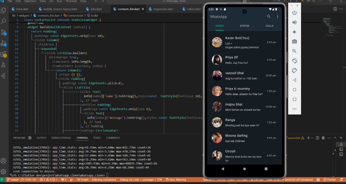Tap CHATS tab in WhatsApp clone
The image size is (346, 184).
tap(219, 26)
